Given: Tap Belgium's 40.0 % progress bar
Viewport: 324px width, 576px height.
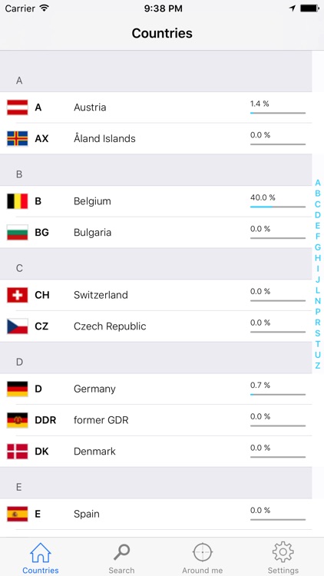Looking at the screenshot, I should (x=278, y=207).
